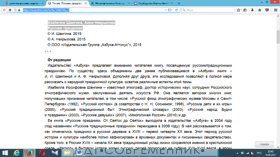
Task: Switch to Microsoft Word in the taskbar
Action: coord(79,153)
